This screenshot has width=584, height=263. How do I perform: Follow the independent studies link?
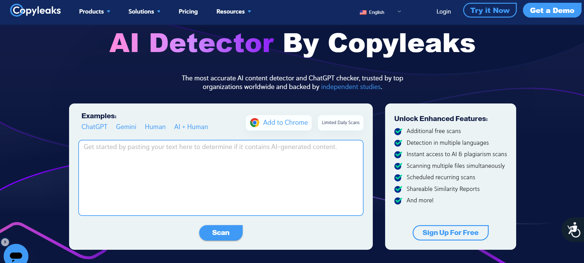coord(351,87)
